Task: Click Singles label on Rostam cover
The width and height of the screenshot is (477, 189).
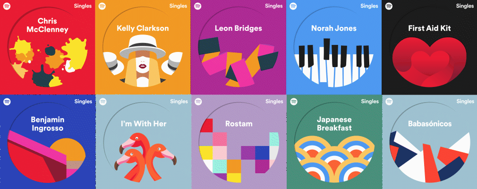Action: coord(274,101)
